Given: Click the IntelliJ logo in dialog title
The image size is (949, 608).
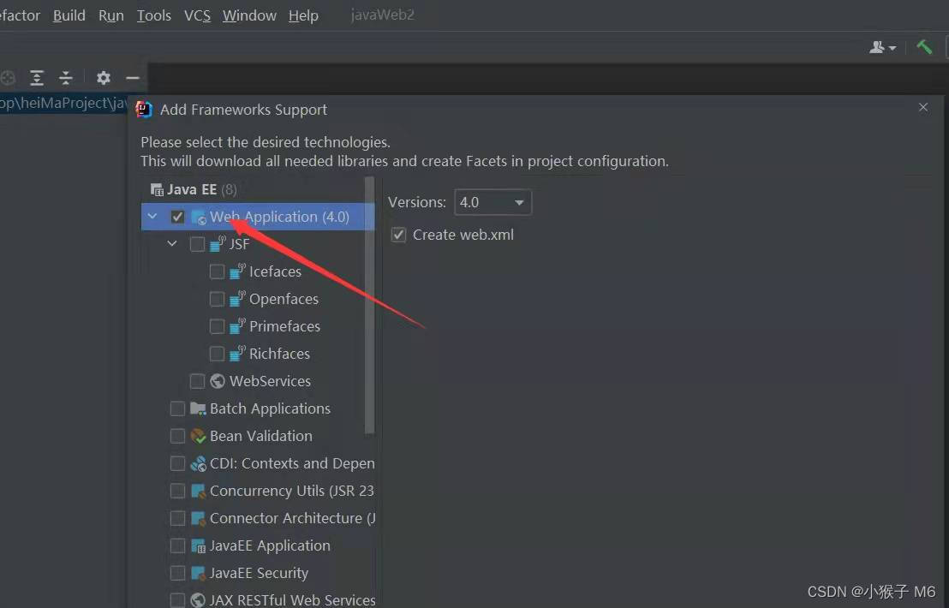Looking at the screenshot, I should (144, 110).
